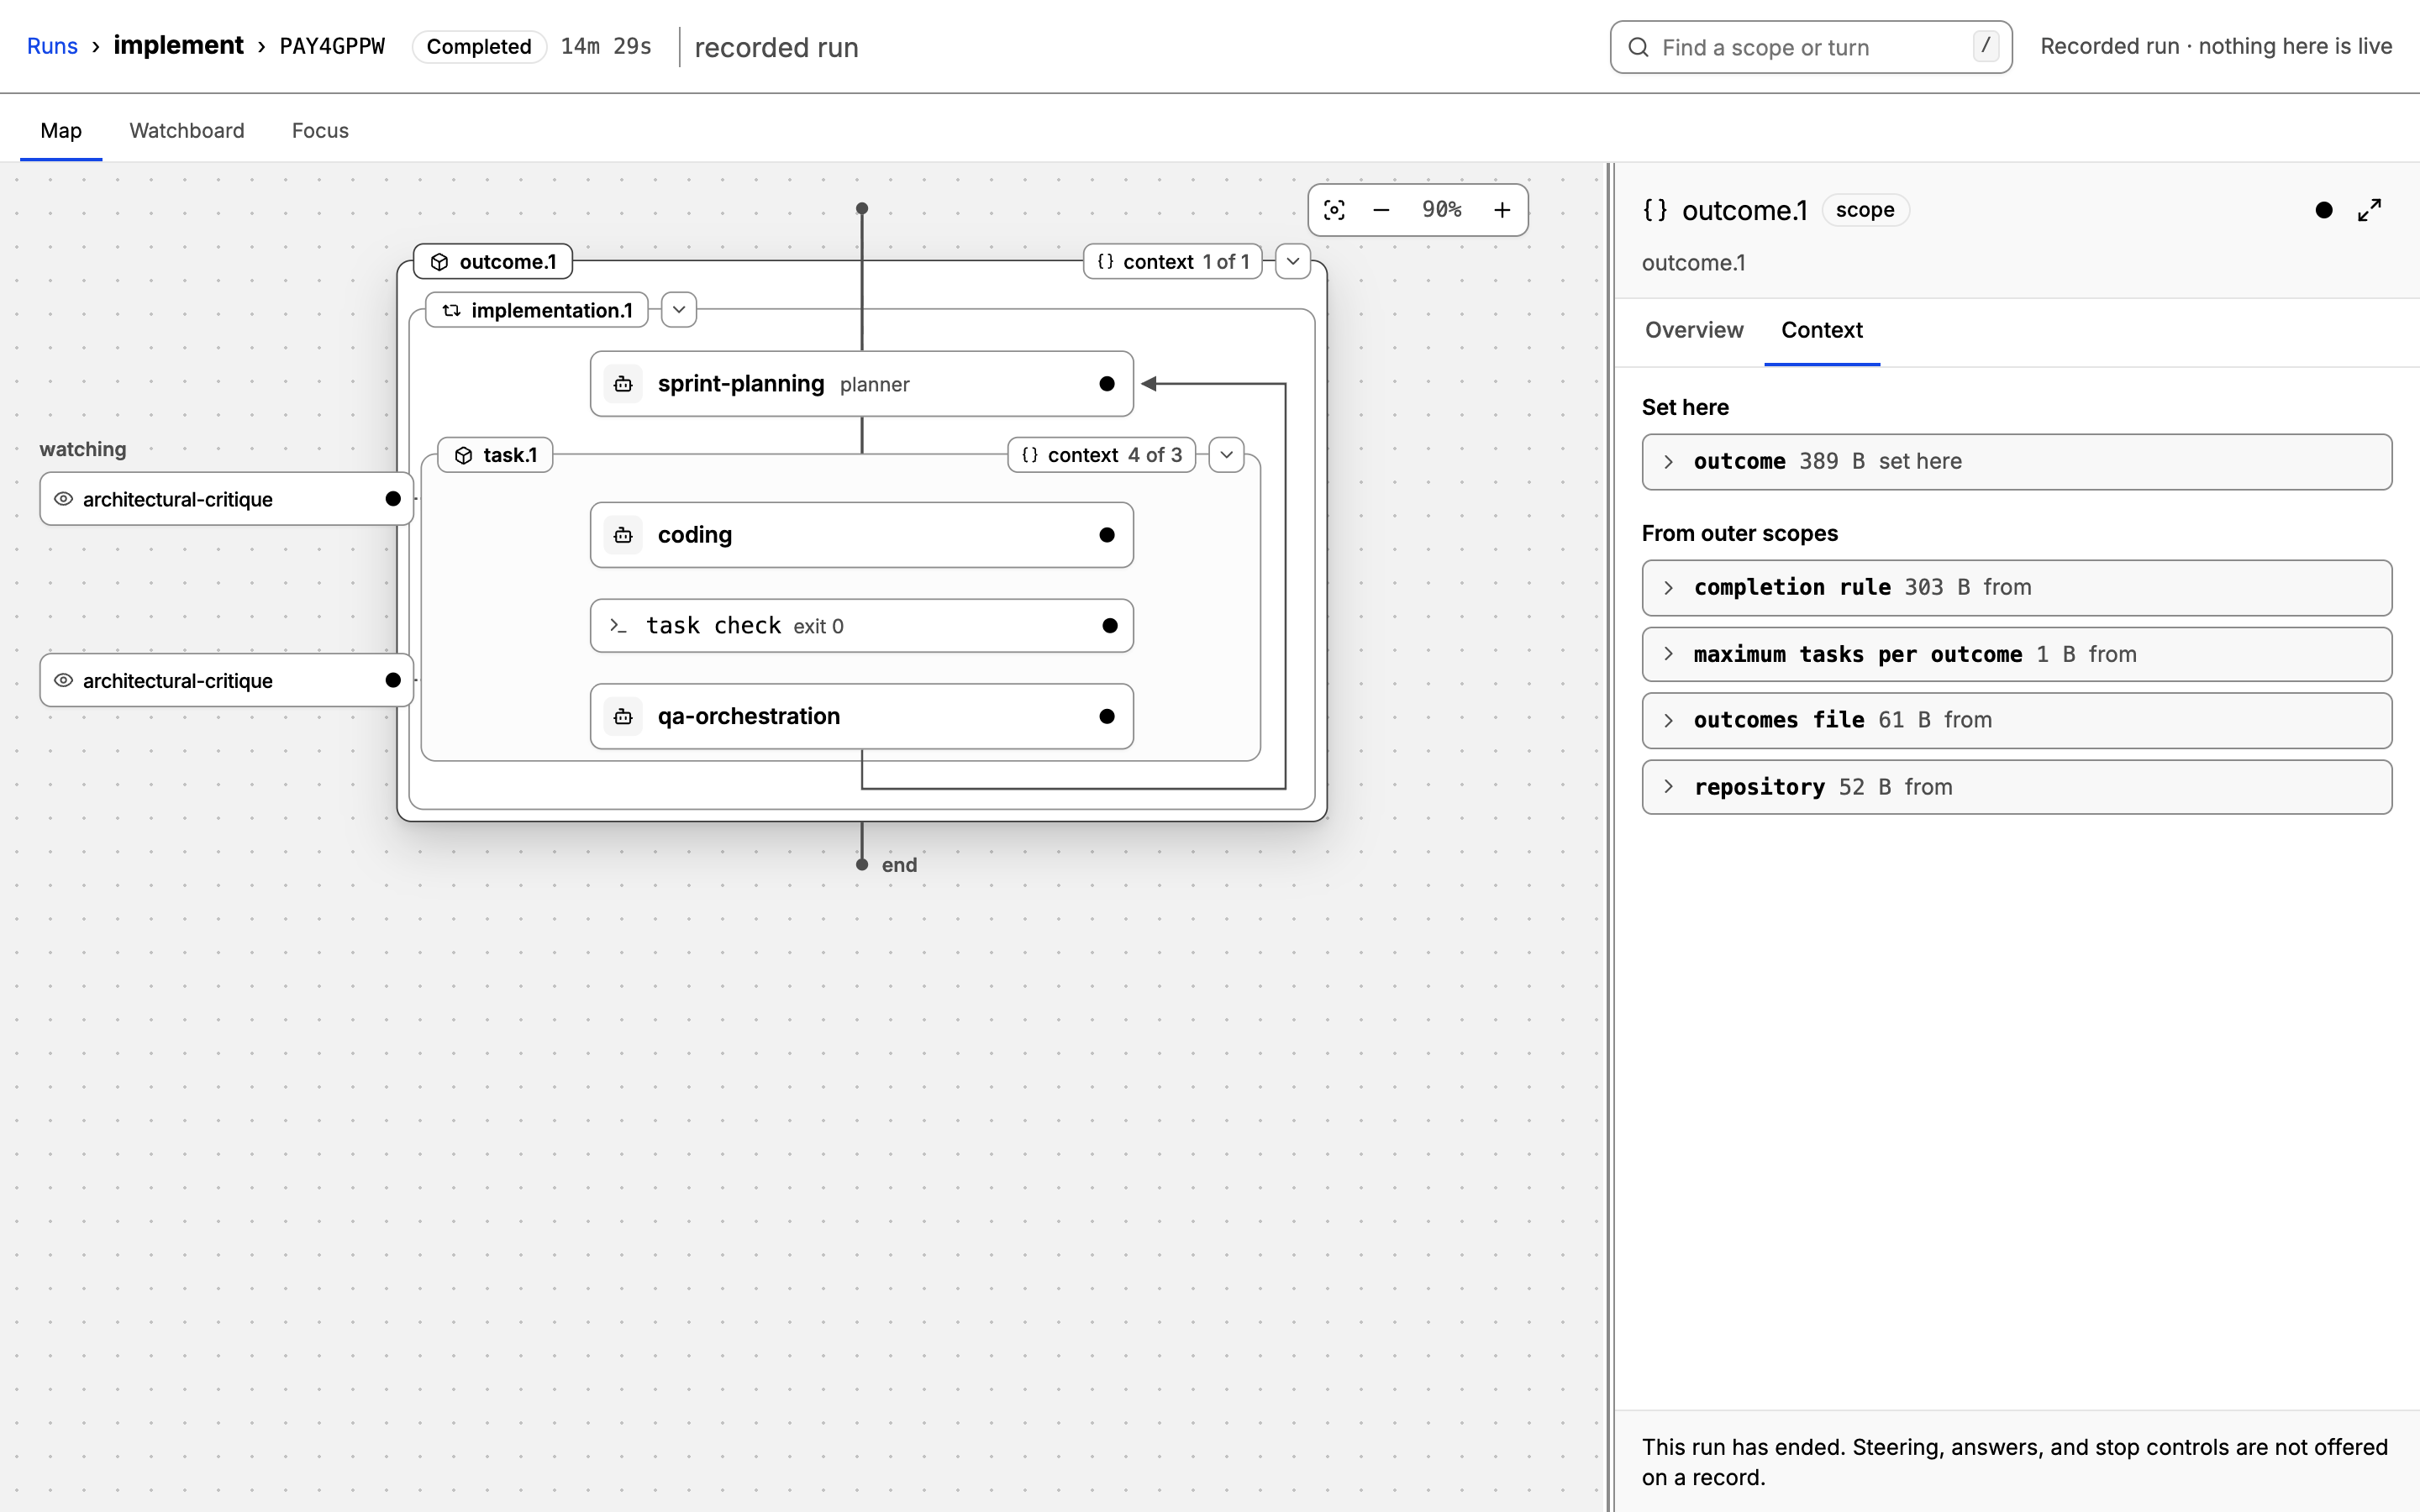Select the task check exit 0 node
Image resolution: width=2420 pixels, height=1512 pixels.
pos(861,626)
